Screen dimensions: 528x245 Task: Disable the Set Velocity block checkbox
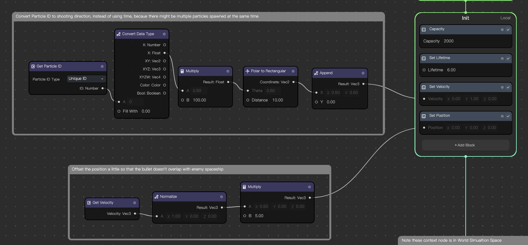508,87
